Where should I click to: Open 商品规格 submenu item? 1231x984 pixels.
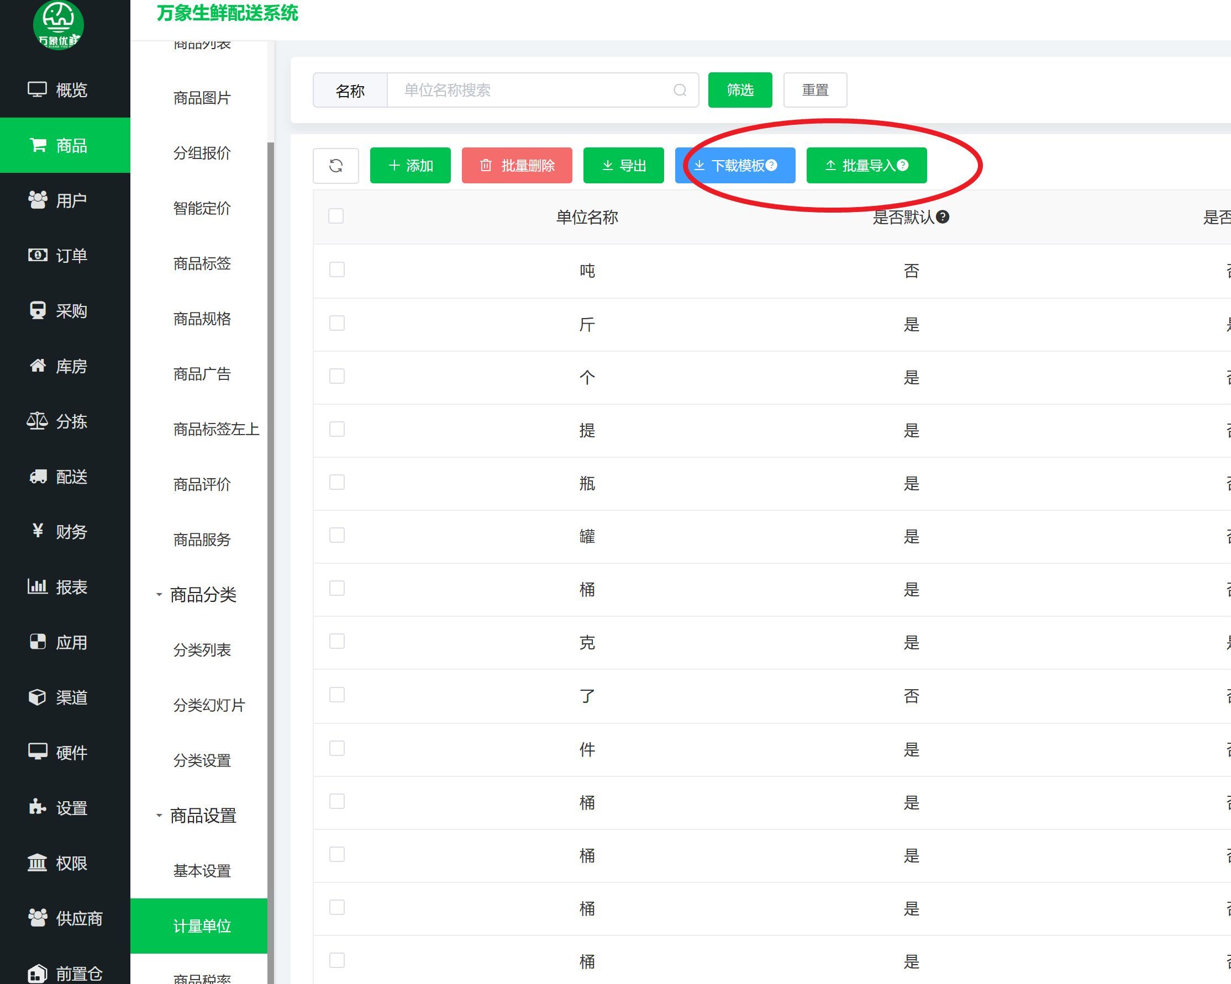pyautogui.click(x=202, y=319)
